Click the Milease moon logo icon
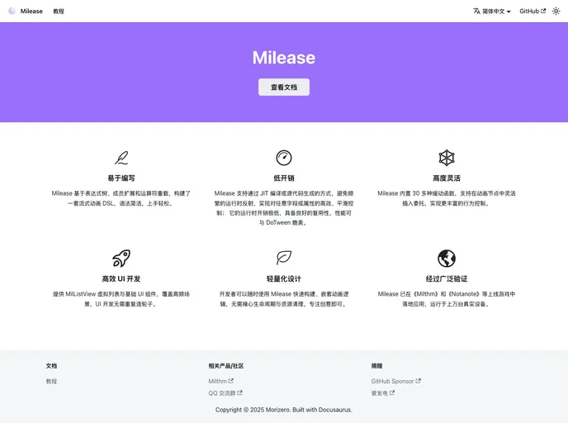 pyautogui.click(x=12, y=12)
